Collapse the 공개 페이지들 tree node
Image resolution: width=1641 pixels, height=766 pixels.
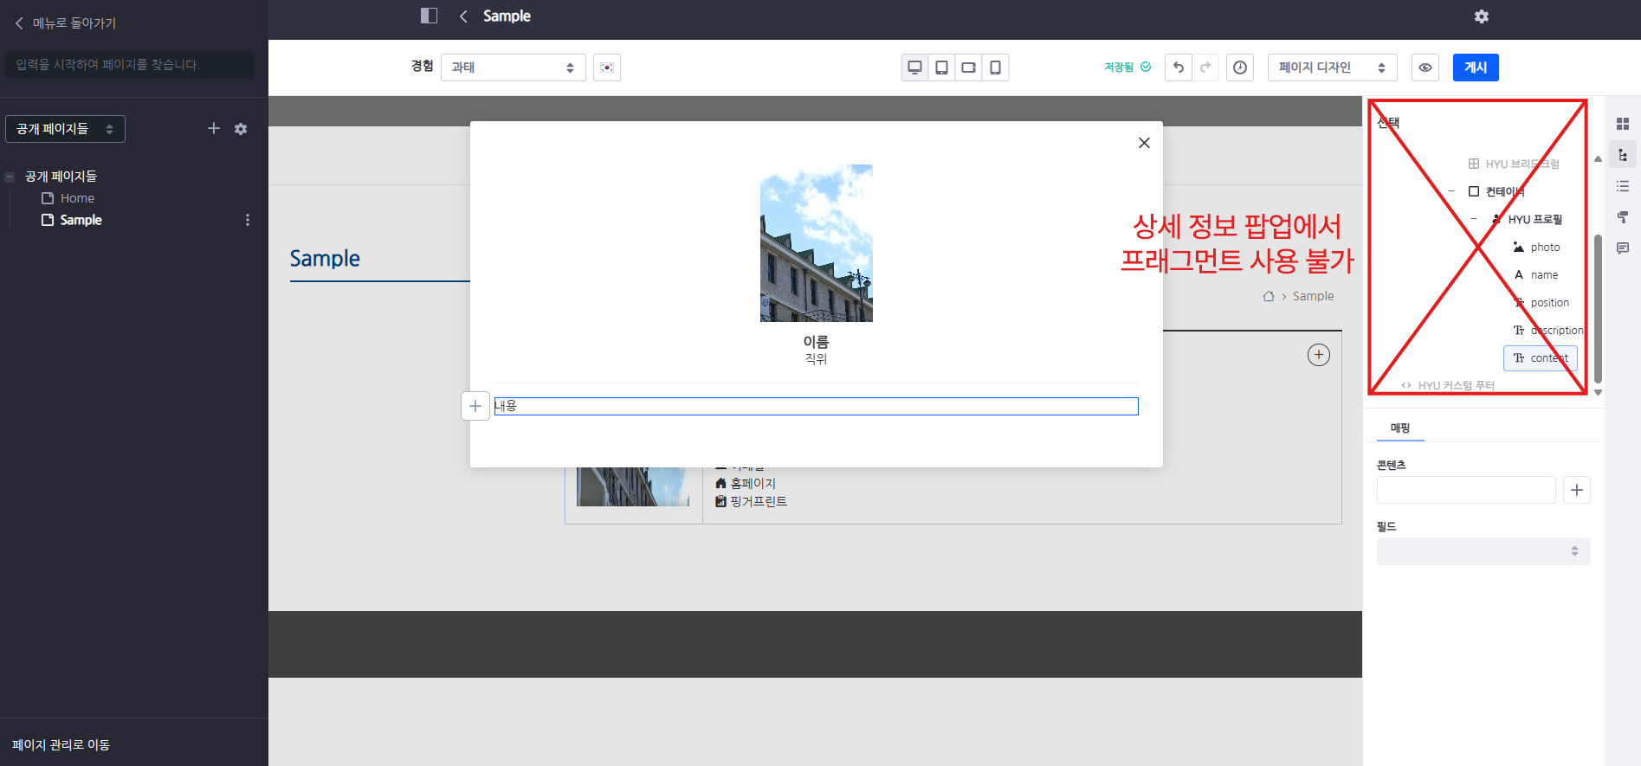click(10, 177)
